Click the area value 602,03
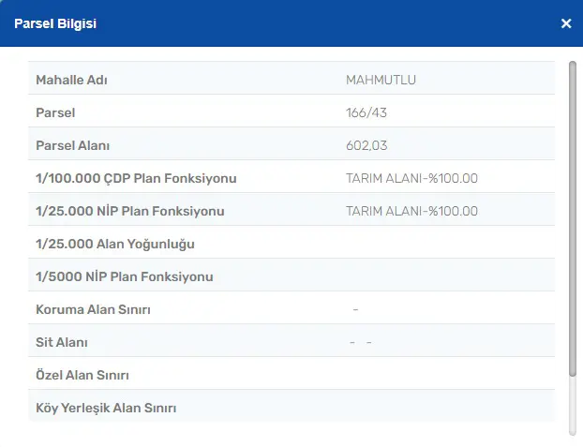This screenshot has width=583, height=447. point(366,145)
